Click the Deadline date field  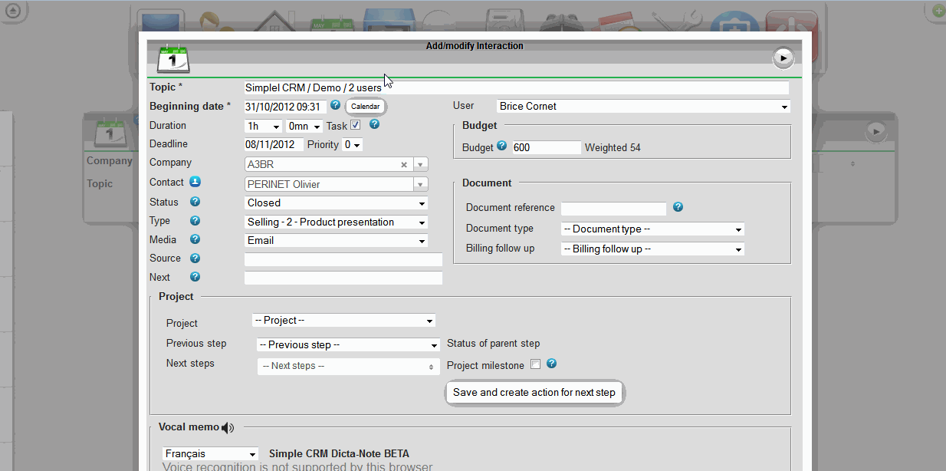click(x=274, y=144)
